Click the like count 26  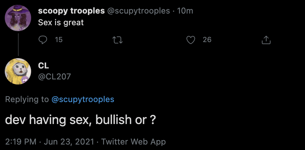tap(207, 40)
